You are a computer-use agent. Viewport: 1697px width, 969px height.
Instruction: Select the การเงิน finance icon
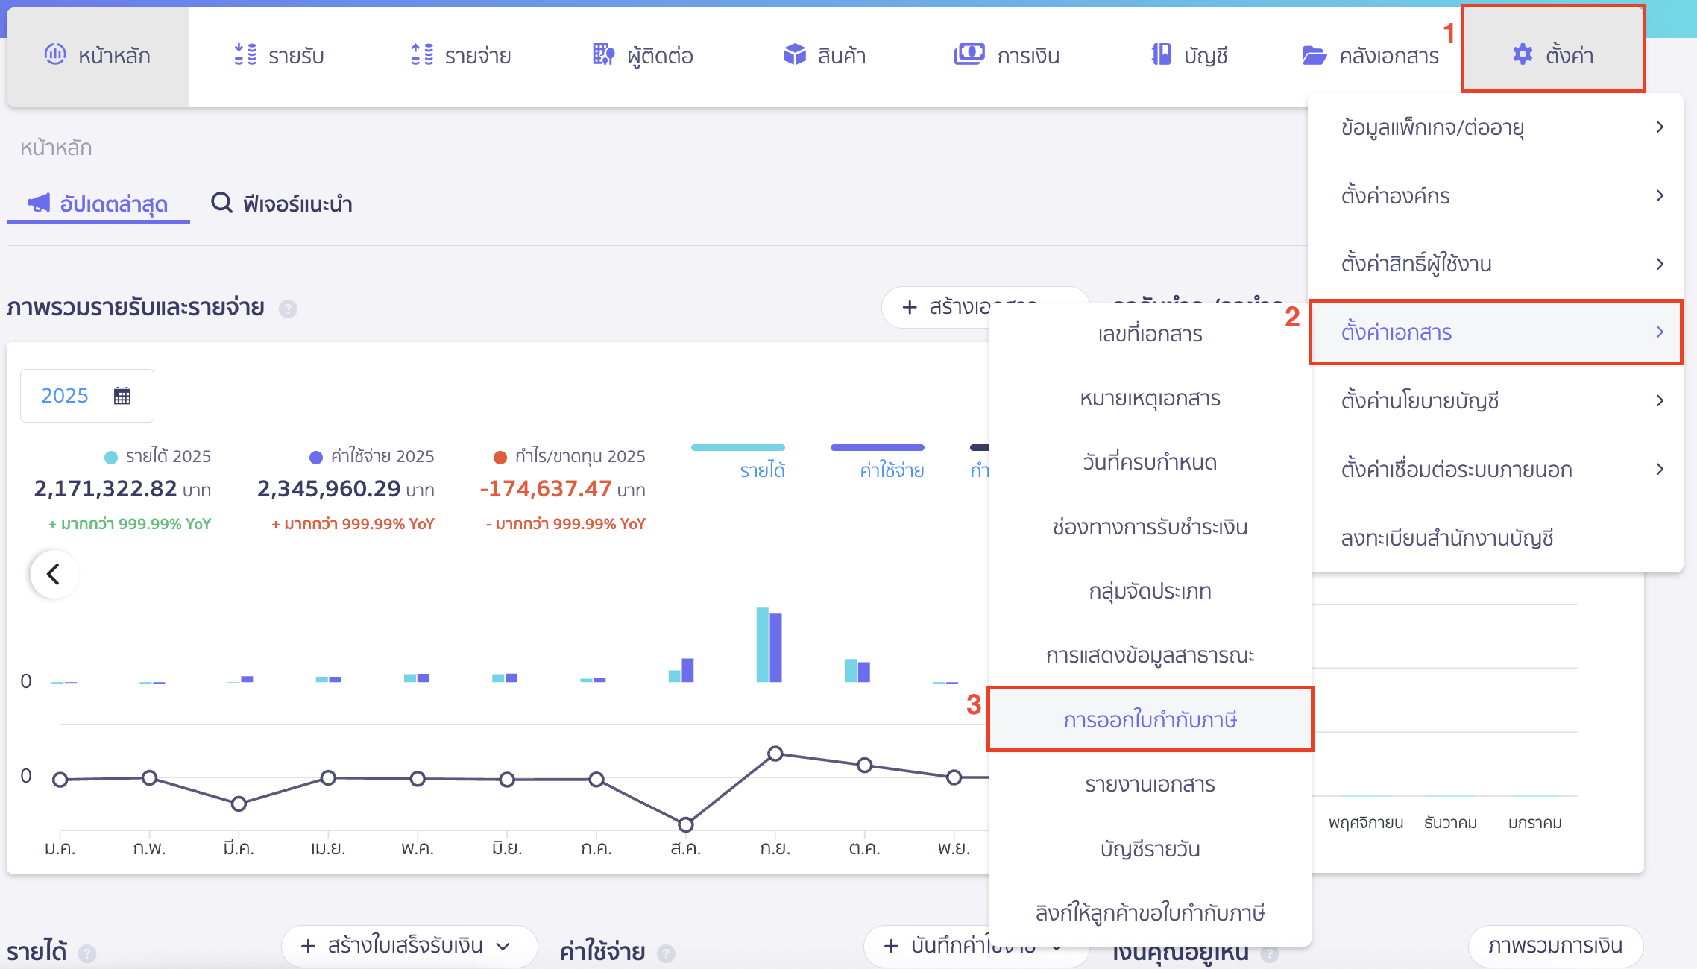coord(968,54)
